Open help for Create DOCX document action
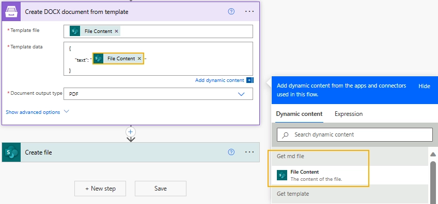 coord(231,11)
